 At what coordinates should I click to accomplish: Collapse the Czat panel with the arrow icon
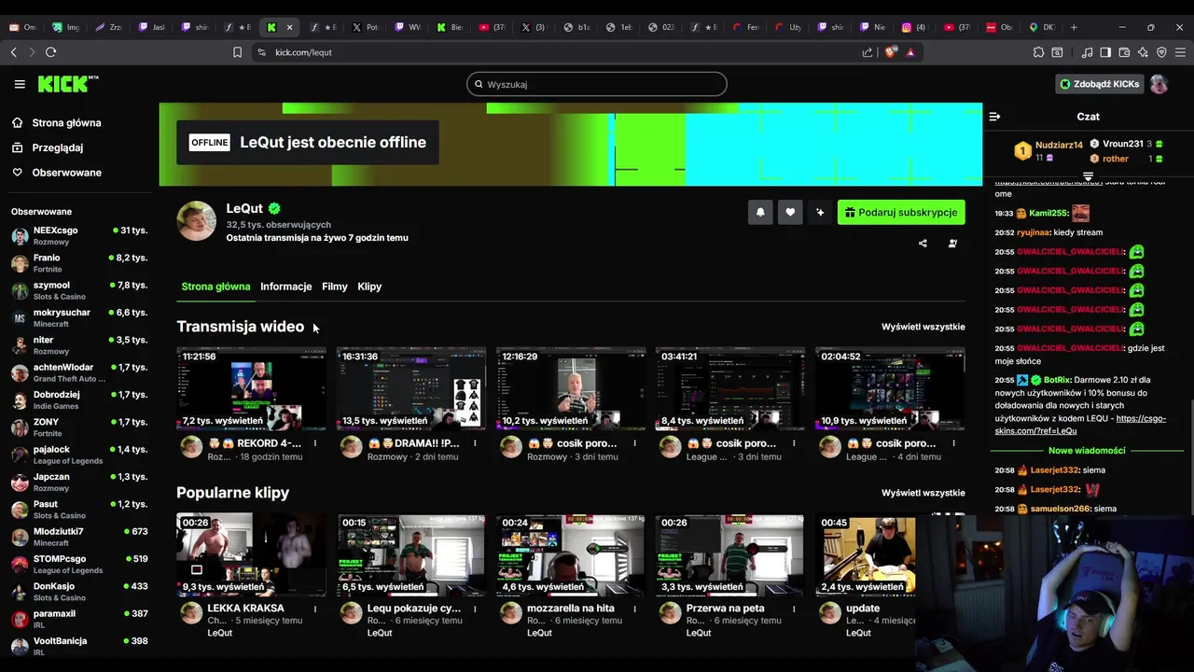994,117
